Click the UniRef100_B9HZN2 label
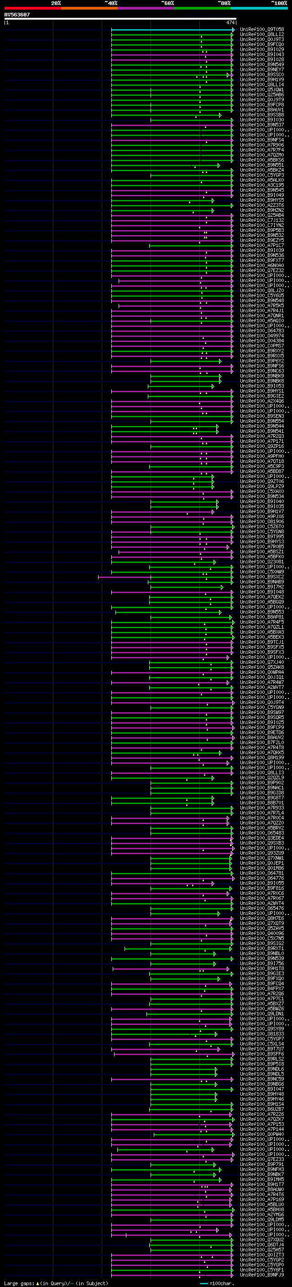292x1287 pixels. (262, 210)
